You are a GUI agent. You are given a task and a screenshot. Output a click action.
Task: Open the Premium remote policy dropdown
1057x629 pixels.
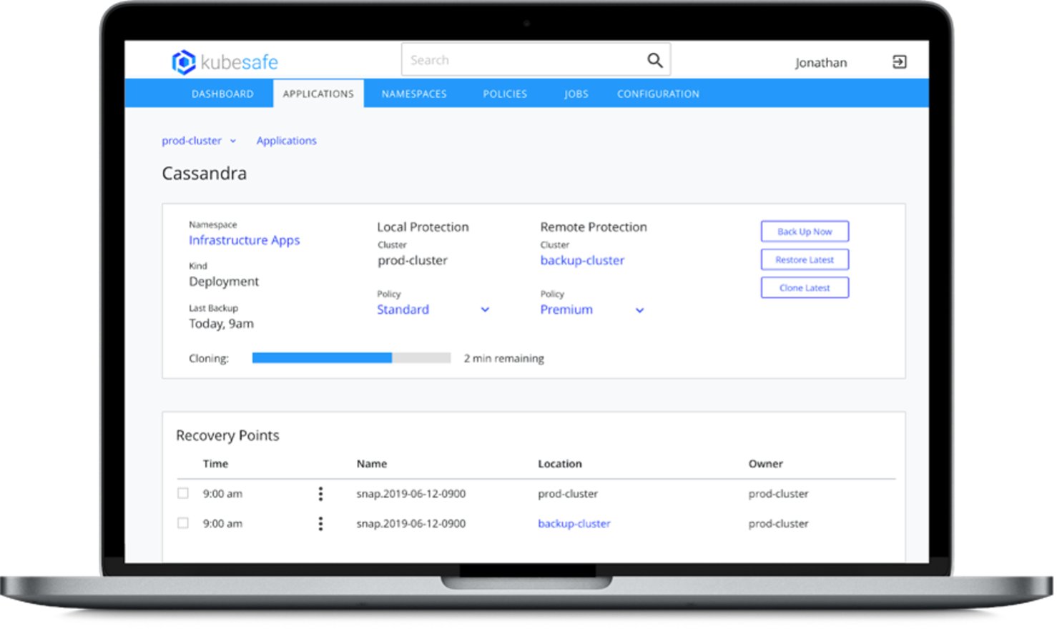pos(640,310)
